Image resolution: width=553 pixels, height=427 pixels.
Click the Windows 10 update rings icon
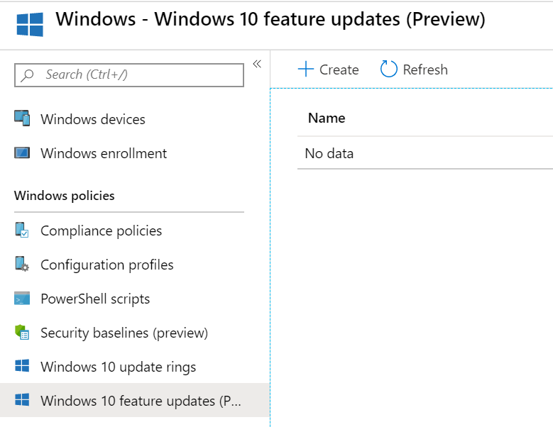(x=22, y=367)
